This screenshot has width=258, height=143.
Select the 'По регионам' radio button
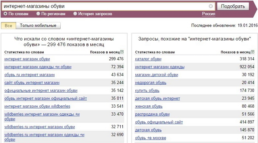38,14
